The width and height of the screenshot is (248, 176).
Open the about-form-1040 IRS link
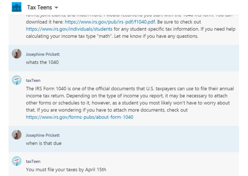[x=80, y=117]
